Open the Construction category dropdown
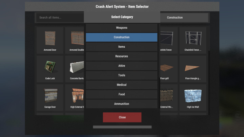 coord(184,18)
